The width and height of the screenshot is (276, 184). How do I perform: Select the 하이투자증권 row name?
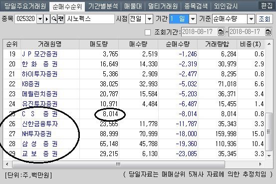[39, 74]
